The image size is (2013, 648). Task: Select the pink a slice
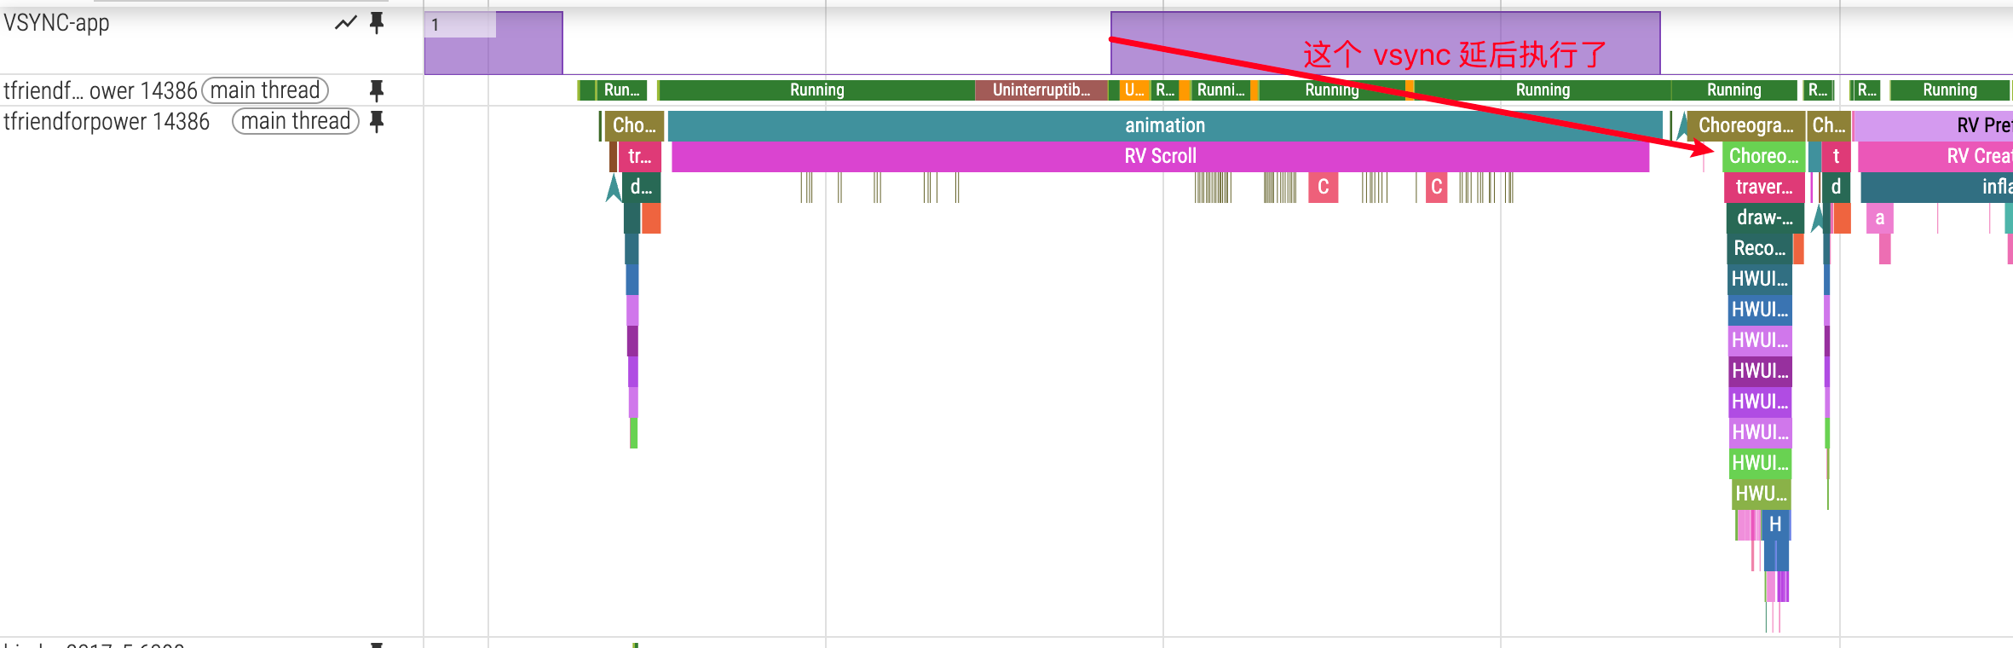(1880, 217)
